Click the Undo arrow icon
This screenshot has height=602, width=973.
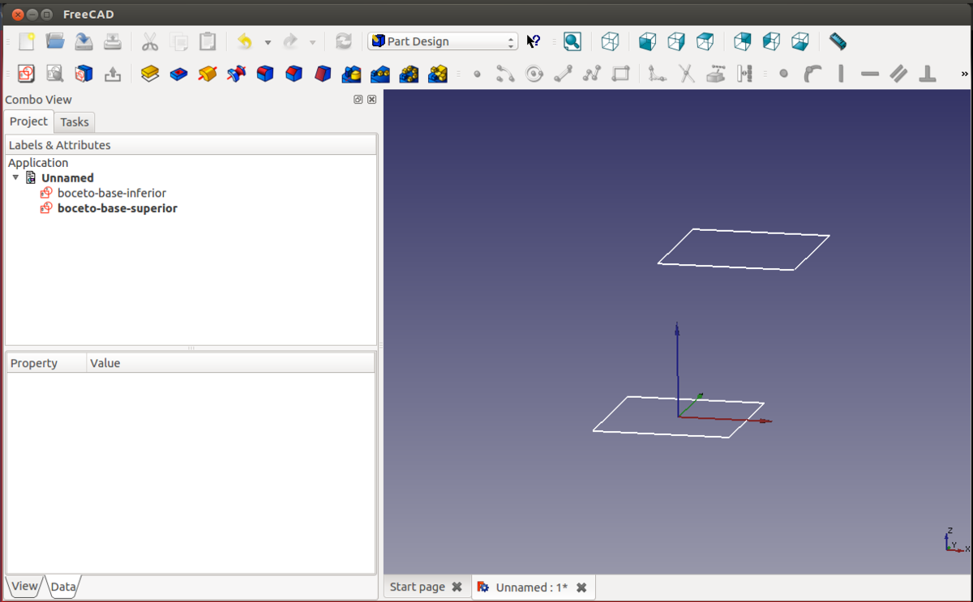coord(244,41)
